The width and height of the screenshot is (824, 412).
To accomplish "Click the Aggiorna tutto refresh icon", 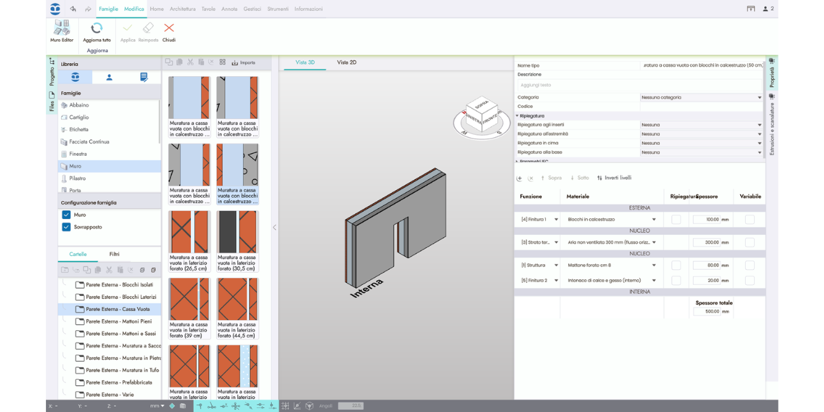I will [97, 29].
